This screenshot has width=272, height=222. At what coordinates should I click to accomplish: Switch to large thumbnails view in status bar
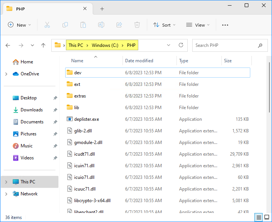click(267, 217)
